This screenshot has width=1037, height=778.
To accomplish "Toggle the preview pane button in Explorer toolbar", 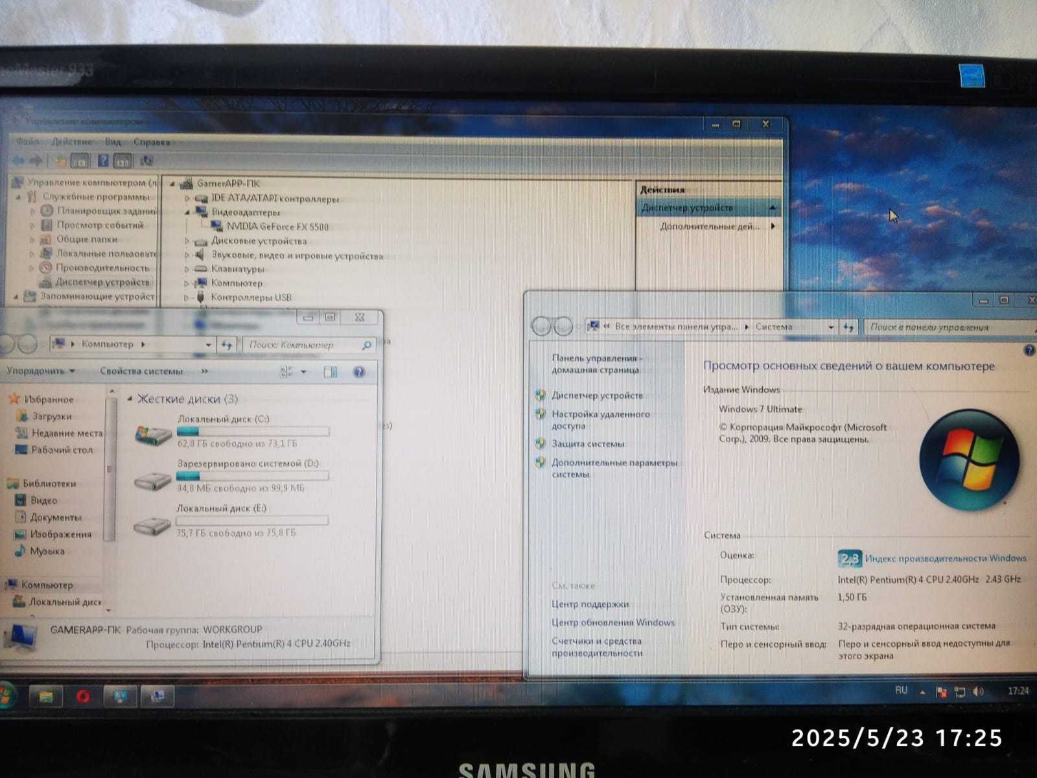I will (330, 371).
